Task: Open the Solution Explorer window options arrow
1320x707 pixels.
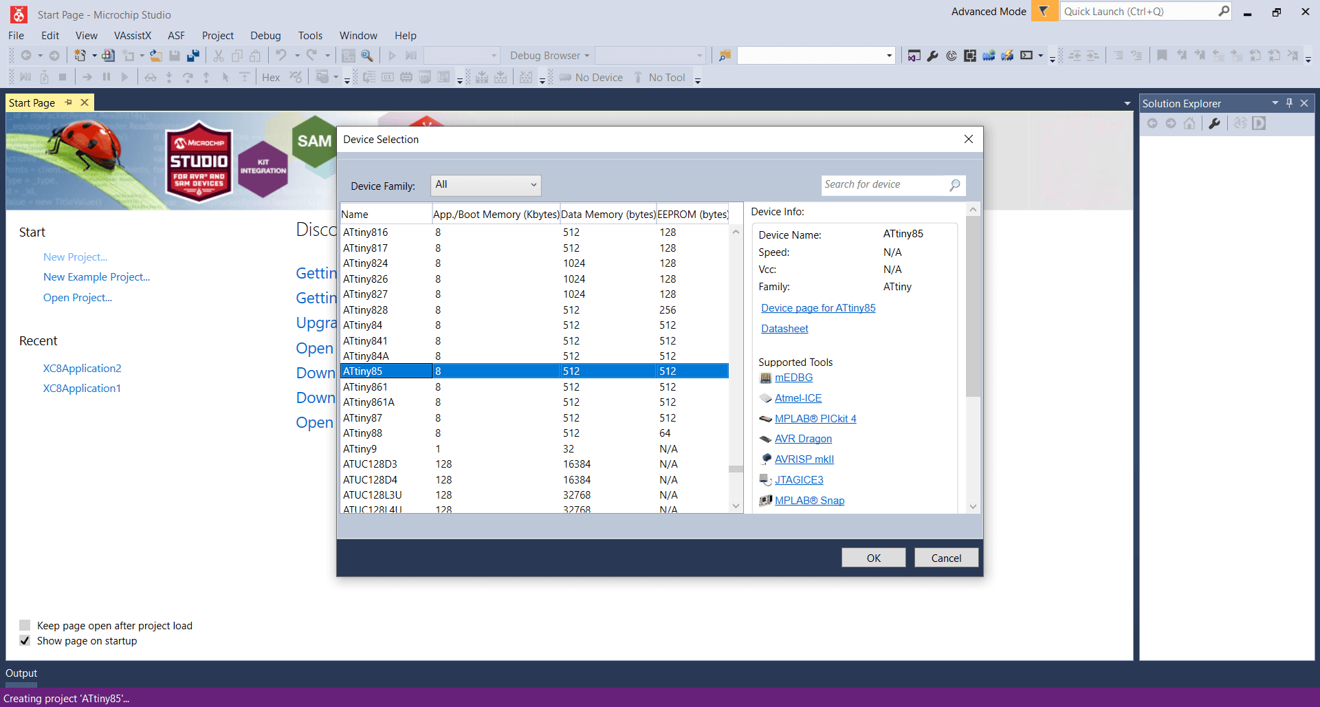Action: tap(1275, 103)
